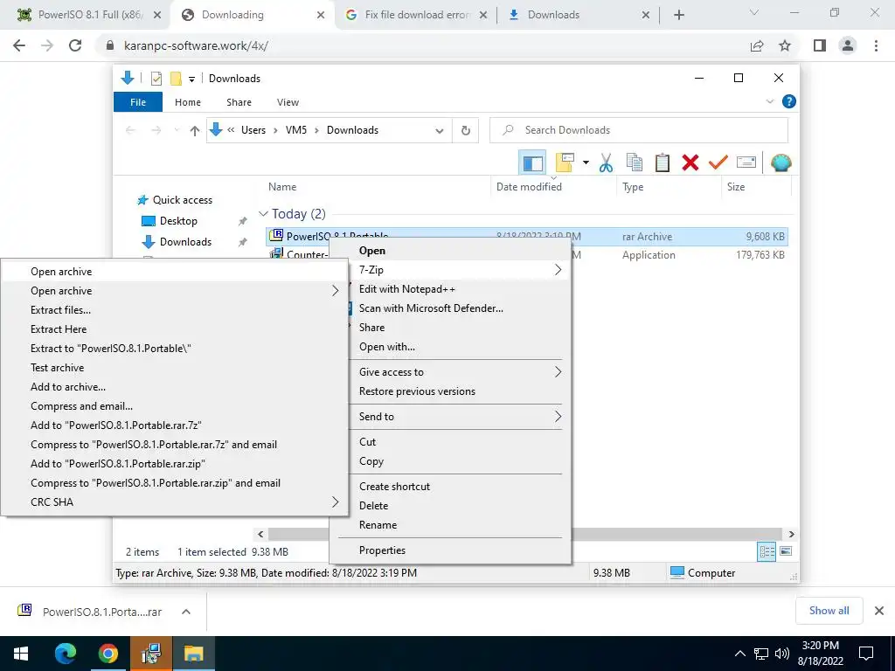Image resolution: width=895 pixels, height=671 pixels.
Task: Switch to details view icon in status bar
Action: point(767,551)
